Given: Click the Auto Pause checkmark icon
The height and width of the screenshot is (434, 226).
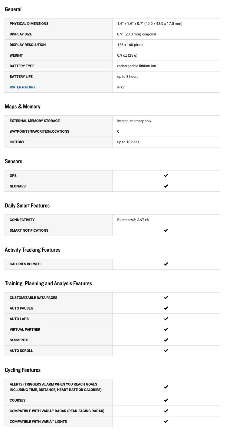Looking at the screenshot, I should coord(166,308).
